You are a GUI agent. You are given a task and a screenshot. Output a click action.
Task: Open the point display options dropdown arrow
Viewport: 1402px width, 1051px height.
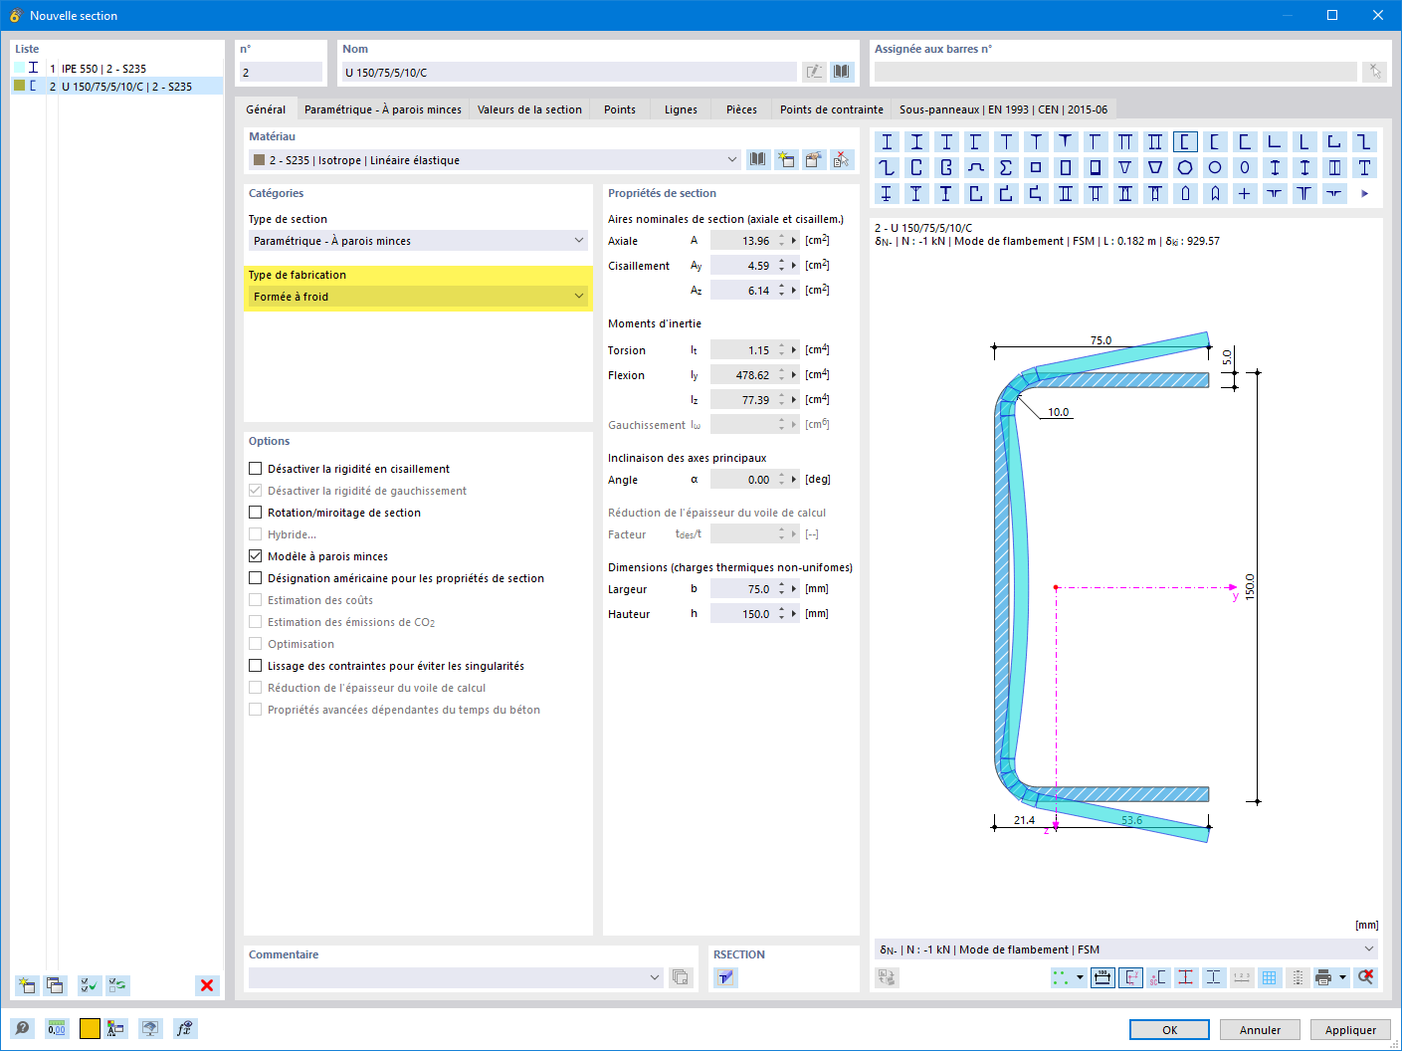pyautogui.click(x=1080, y=977)
